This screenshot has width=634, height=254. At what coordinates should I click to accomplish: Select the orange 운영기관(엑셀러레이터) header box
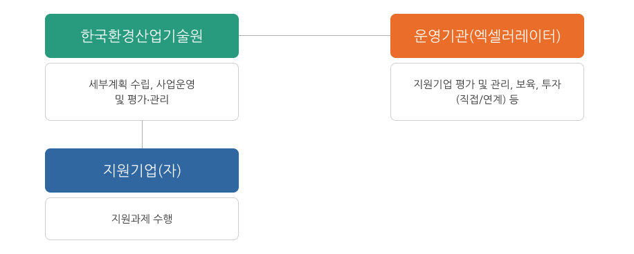coord(487,36)
